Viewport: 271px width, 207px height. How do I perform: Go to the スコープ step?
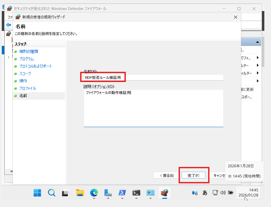coord(25,74)
